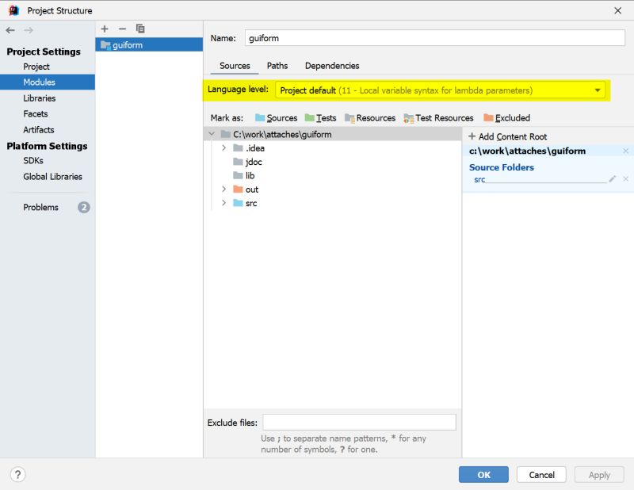This screenshot has width=634, height=490.
Task: Copy the guiform module
Action: click(140, 29)
